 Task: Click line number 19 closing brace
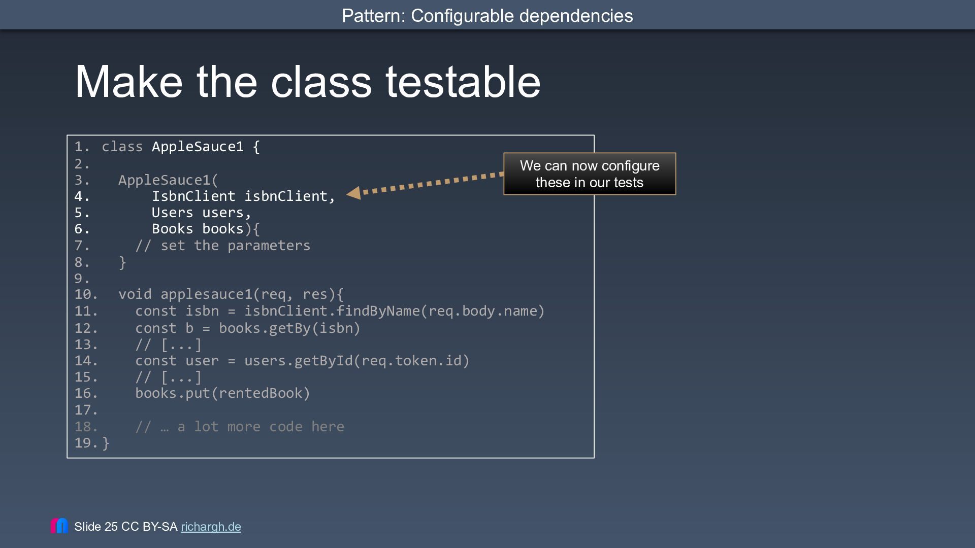[92, 443]
